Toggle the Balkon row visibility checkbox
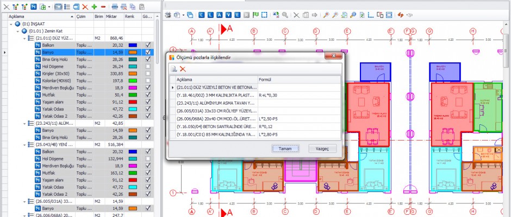Screen dimensions: 511x217 pyautogui.click(x=148, y=46)
